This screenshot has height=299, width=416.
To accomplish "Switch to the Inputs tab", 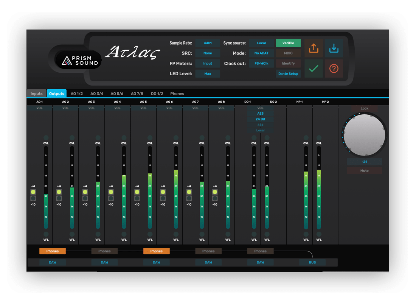I will tap(37, 93).
